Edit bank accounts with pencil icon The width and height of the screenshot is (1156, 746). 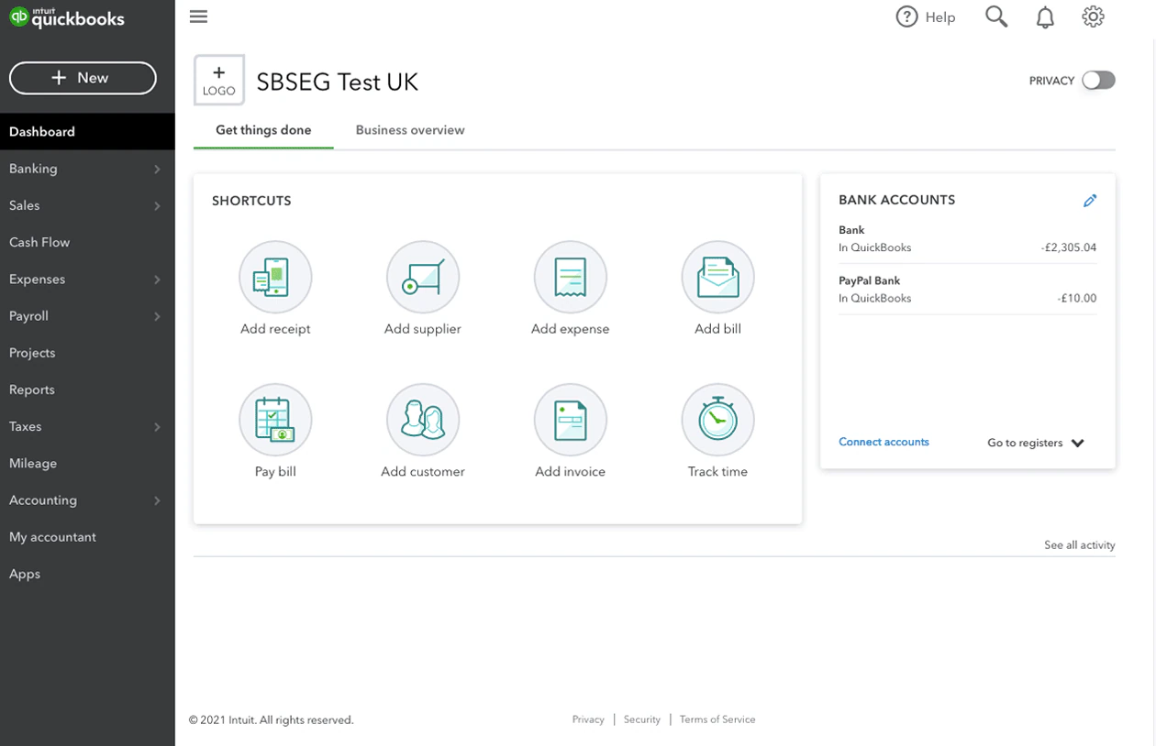1090,201
